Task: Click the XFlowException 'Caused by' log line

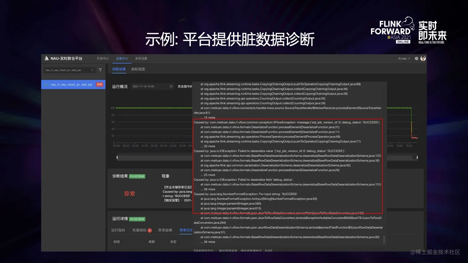Action: click(287, 122)
